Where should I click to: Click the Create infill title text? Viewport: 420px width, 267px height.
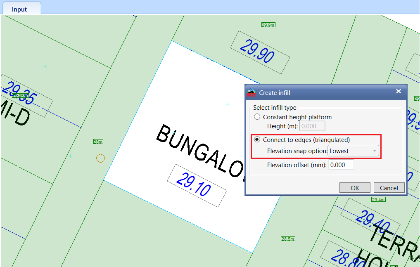(275, 93)
